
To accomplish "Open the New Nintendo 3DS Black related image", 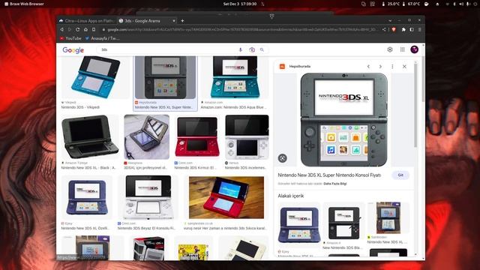I will pyautogui.click(x=343, y=223).
